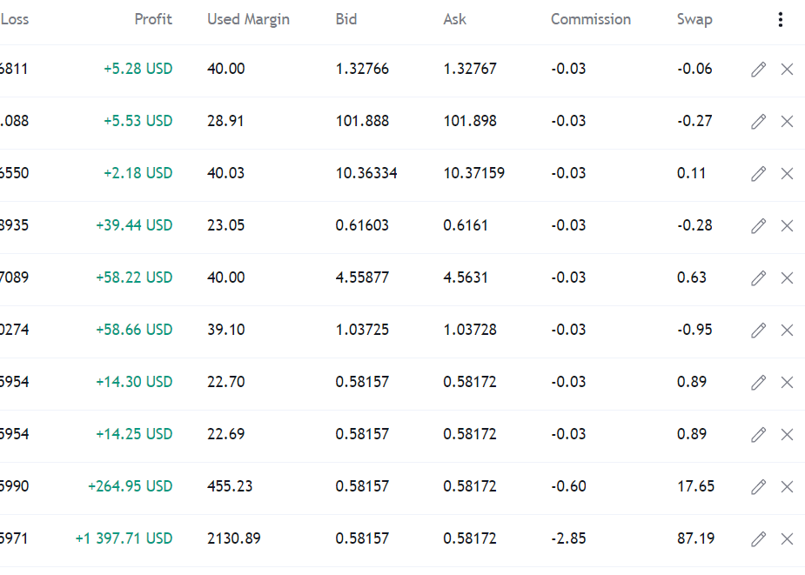Sort by the Bid column header

346,19
